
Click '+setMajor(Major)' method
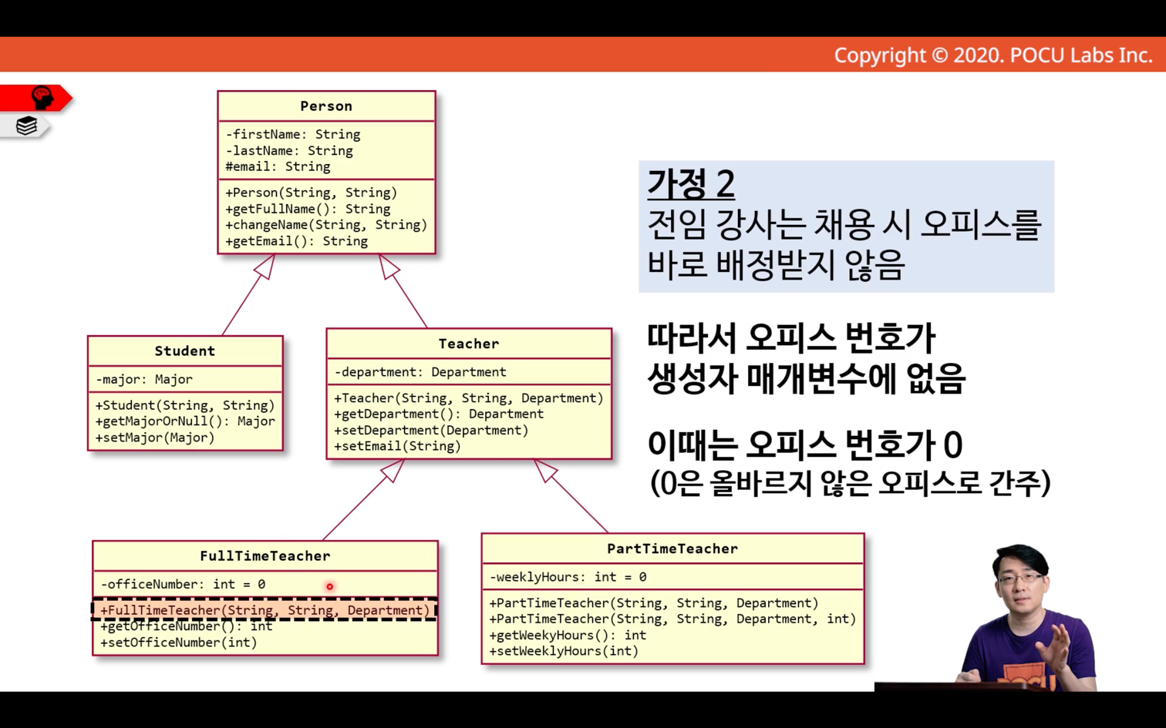tap(155, 438)
